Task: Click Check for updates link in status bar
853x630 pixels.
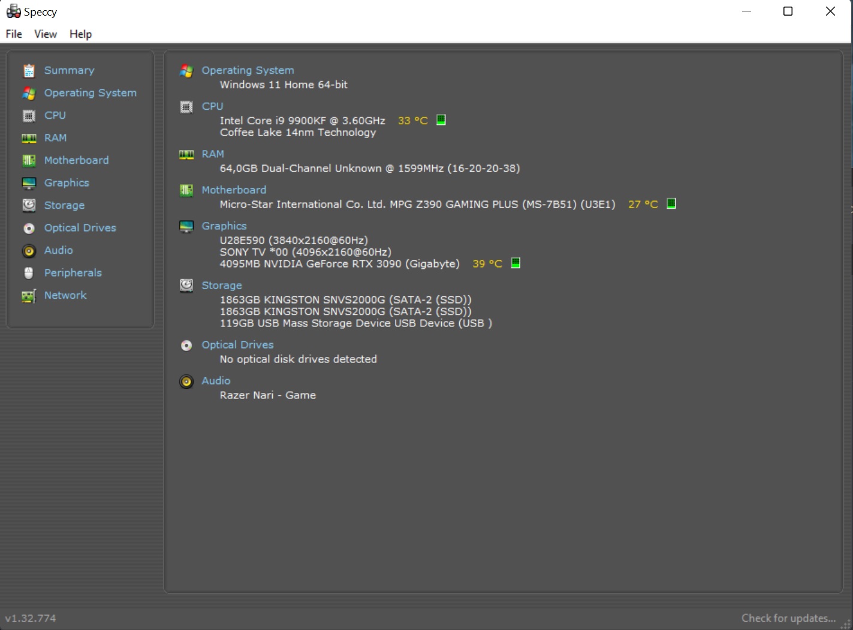Action: (x=788, y=618)
